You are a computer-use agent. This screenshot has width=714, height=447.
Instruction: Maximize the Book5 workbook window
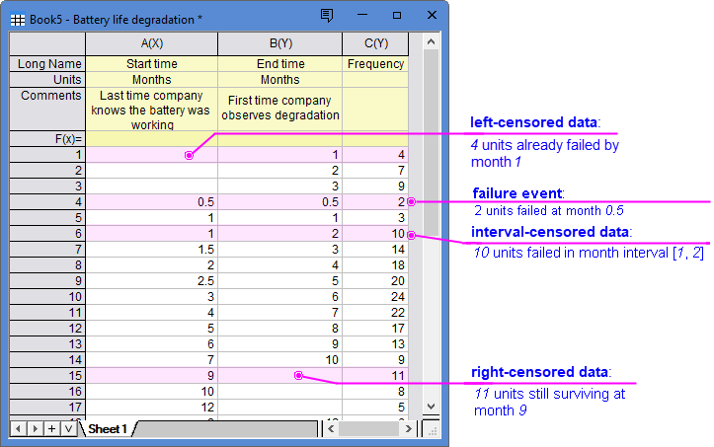397,15
